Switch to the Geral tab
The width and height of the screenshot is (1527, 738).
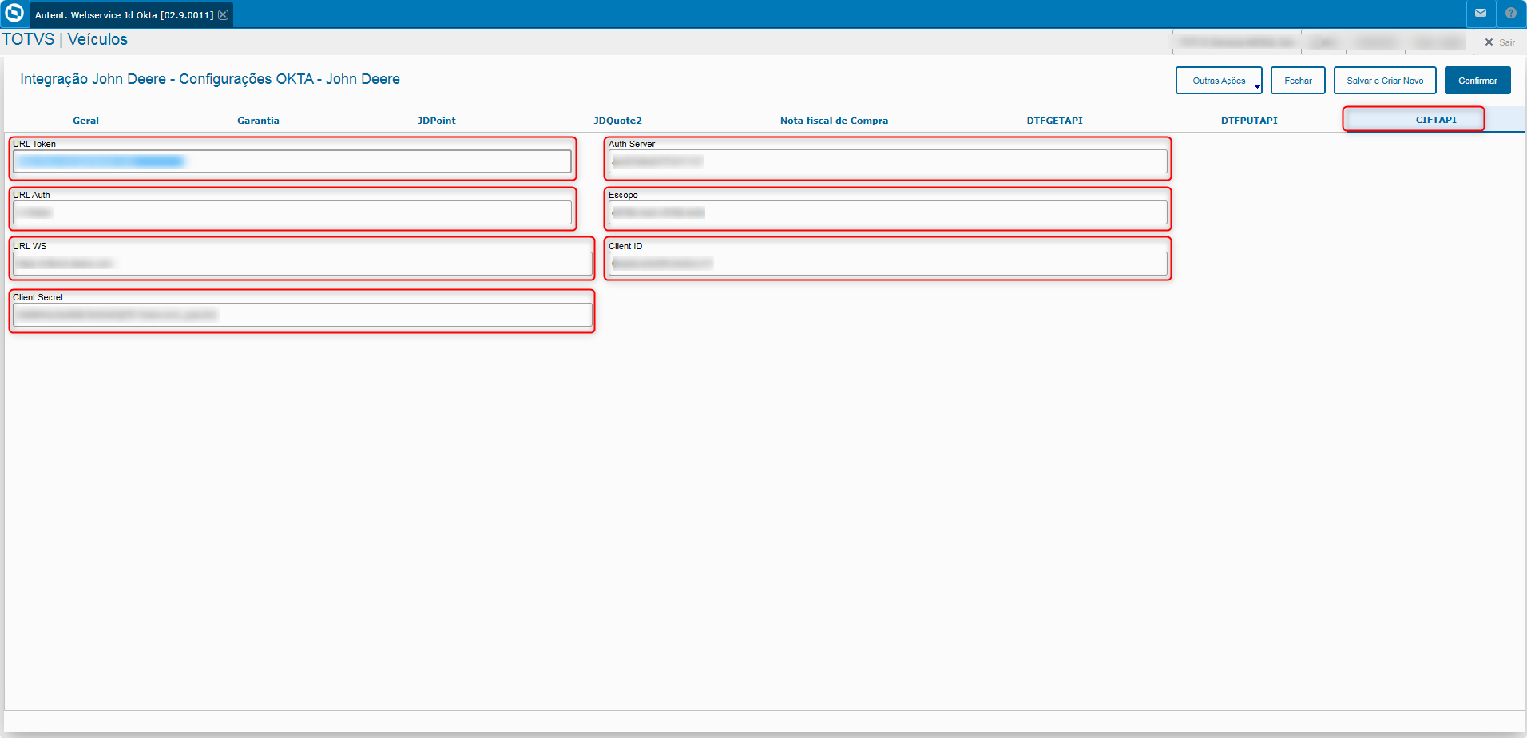(85, 121)
